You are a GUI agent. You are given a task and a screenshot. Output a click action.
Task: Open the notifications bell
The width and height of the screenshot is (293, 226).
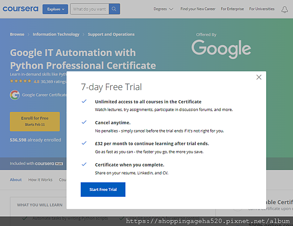[285, 9]
